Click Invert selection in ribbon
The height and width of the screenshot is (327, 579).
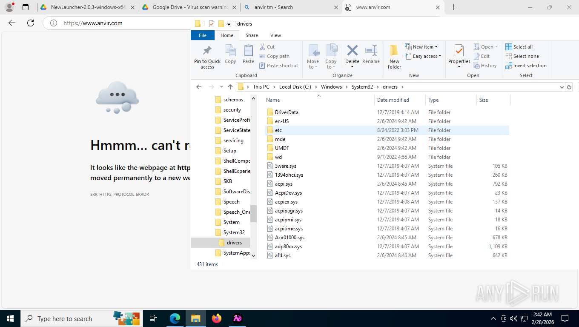[526, 66]
